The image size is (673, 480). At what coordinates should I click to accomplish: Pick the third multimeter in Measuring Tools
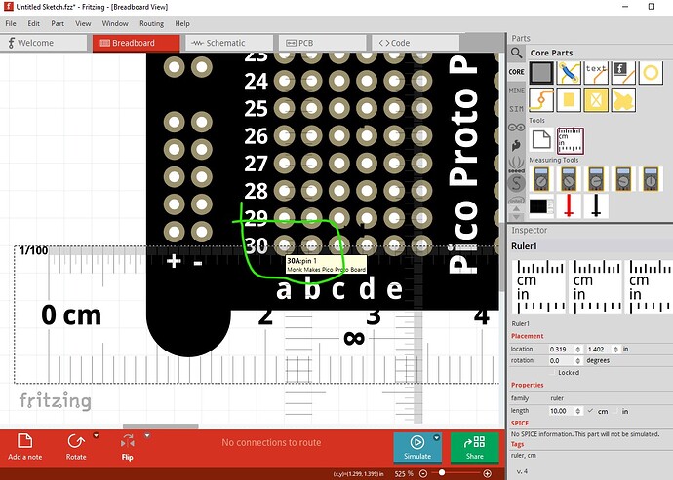pos(596,179)
